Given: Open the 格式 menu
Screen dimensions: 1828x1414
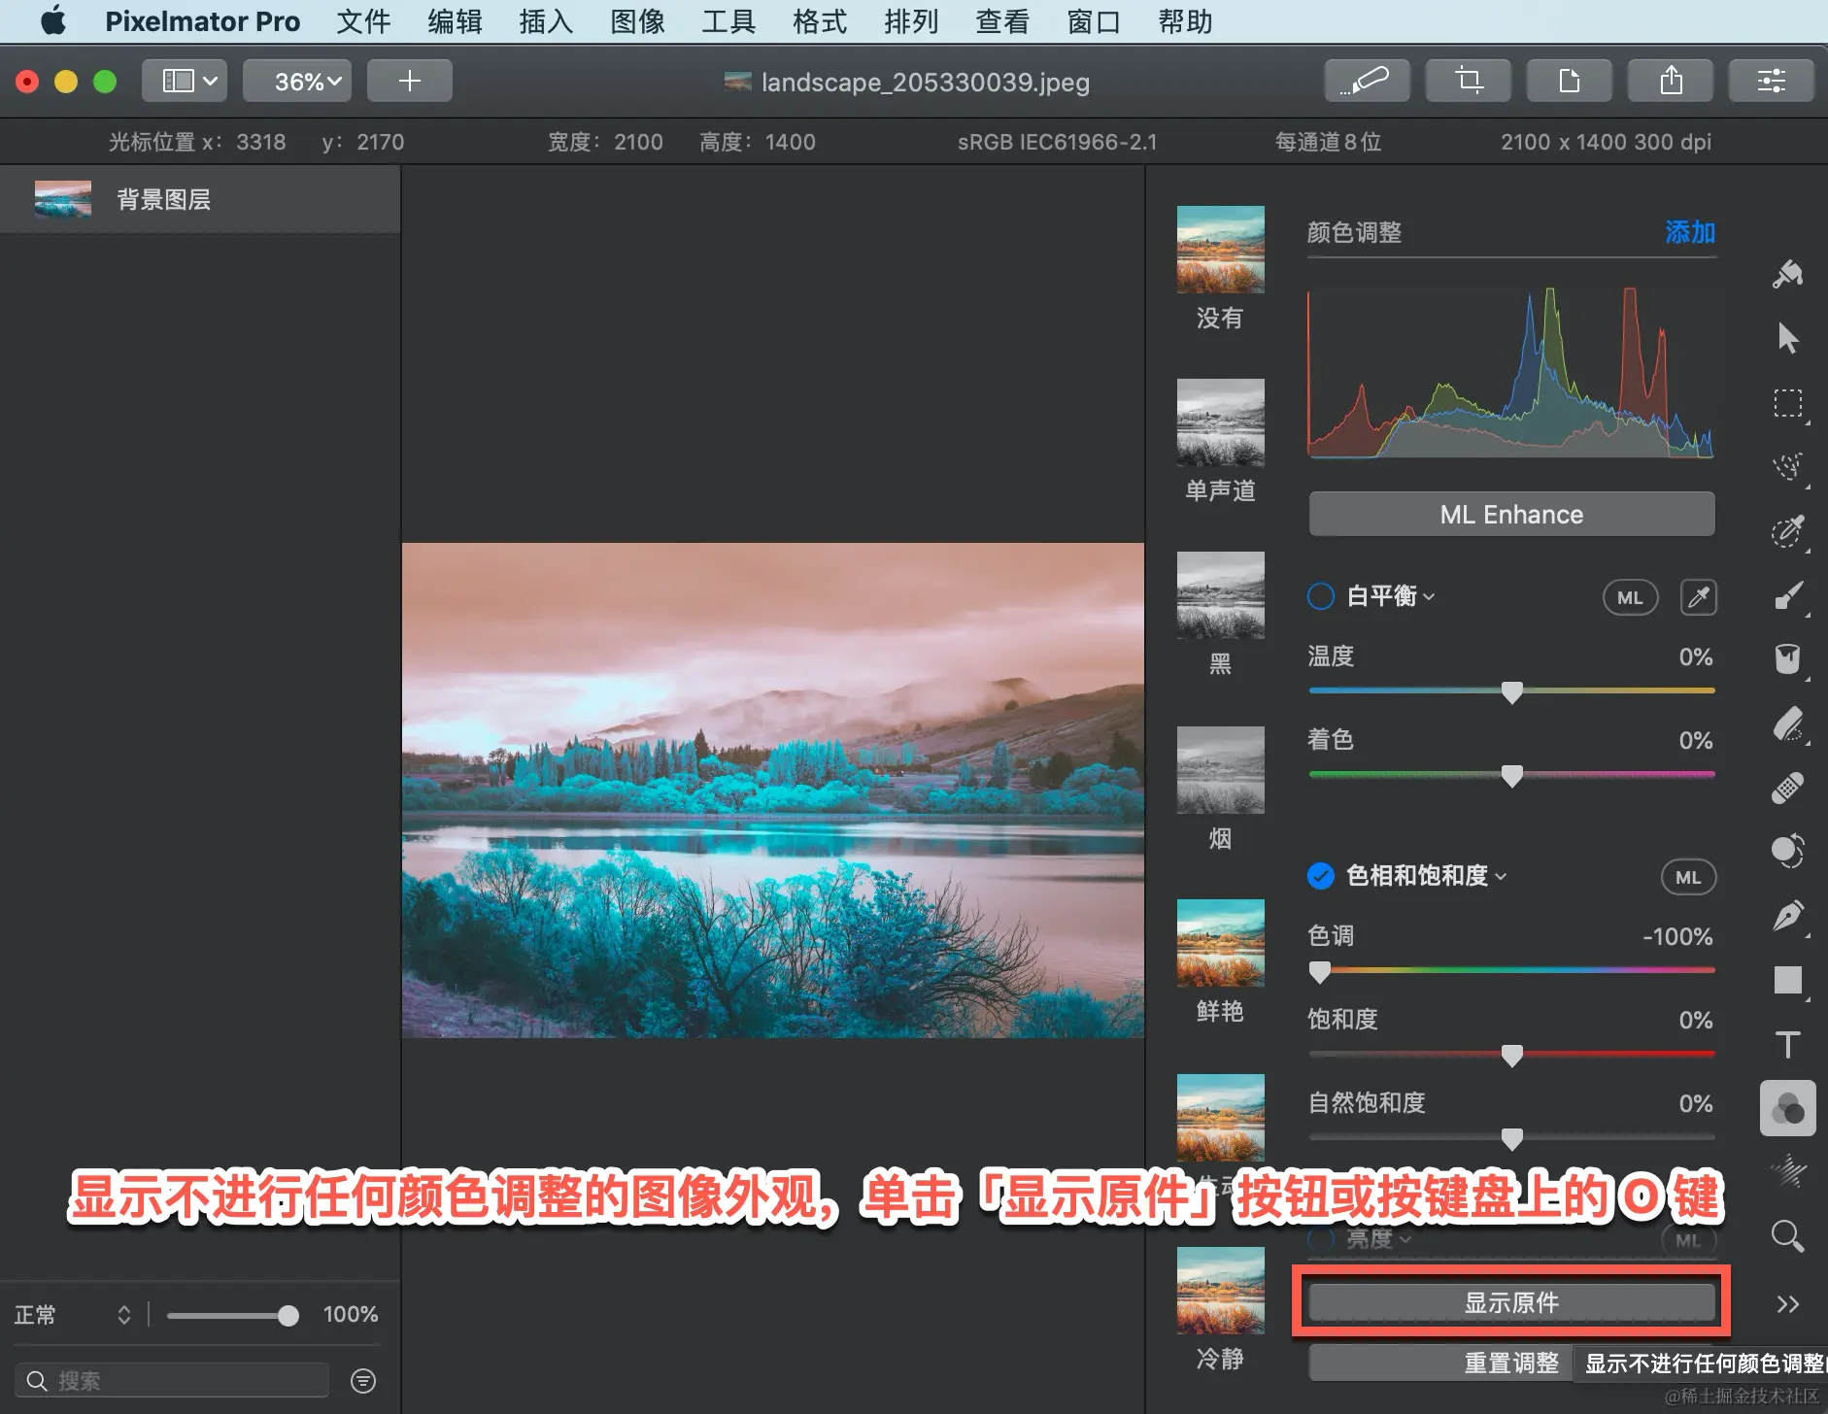Looking at the screenshot, I should coord(820,21).
